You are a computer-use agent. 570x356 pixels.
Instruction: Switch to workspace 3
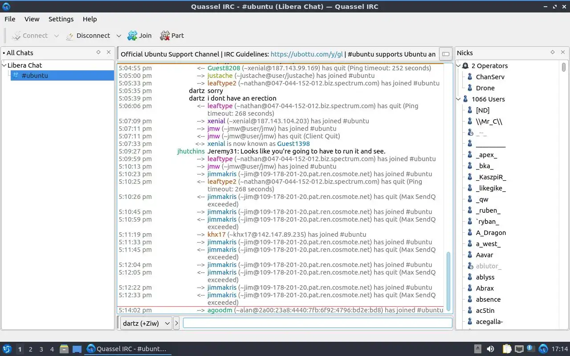click(41, 349)
